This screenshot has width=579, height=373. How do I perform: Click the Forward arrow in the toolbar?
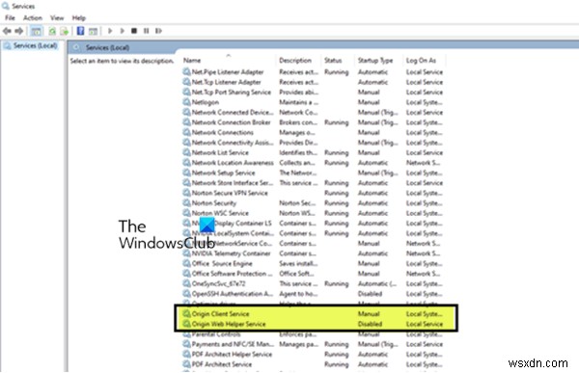[19, 31]
